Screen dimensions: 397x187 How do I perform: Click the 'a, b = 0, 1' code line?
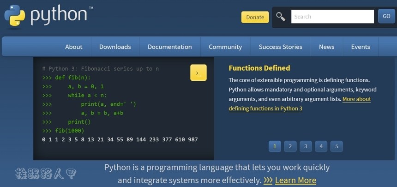click(x=86, y=86)
